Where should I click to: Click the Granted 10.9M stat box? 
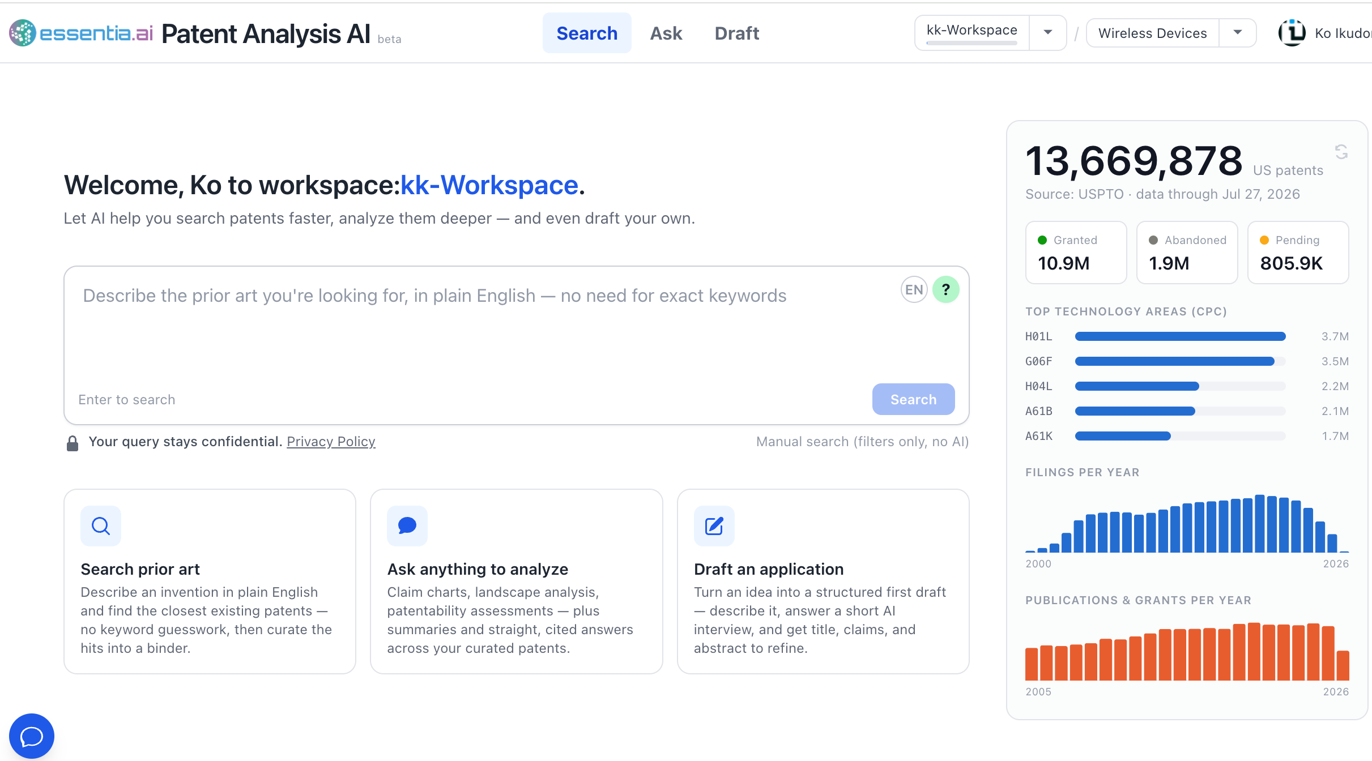tap(1076, 253)
